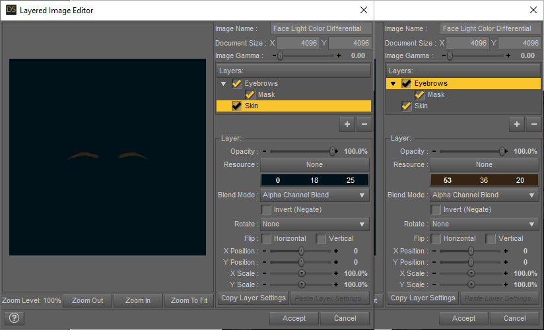Add a layer with plus button, right panel

coord(516,124)
